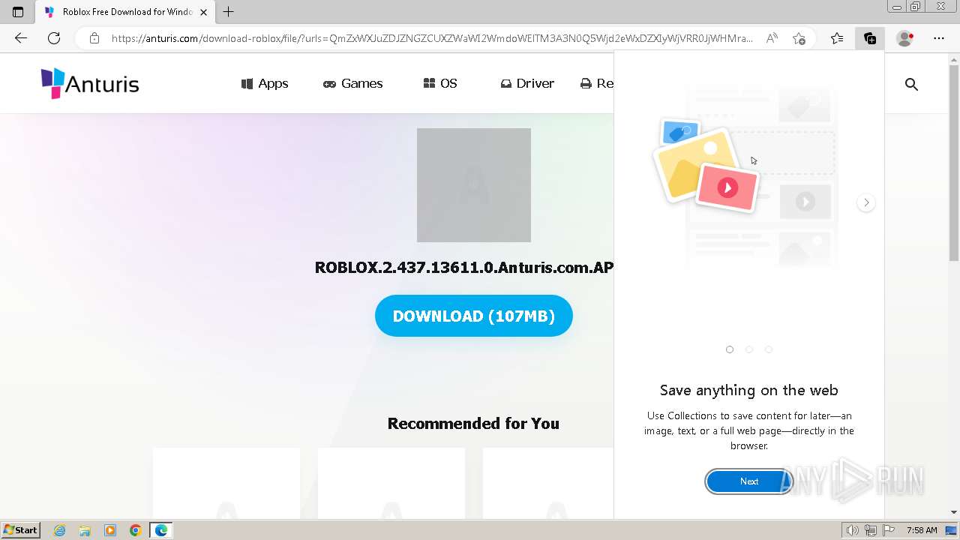Screen dimensions: 960x540
Task: Open the Games menu
Action: (x=352, y=83)
